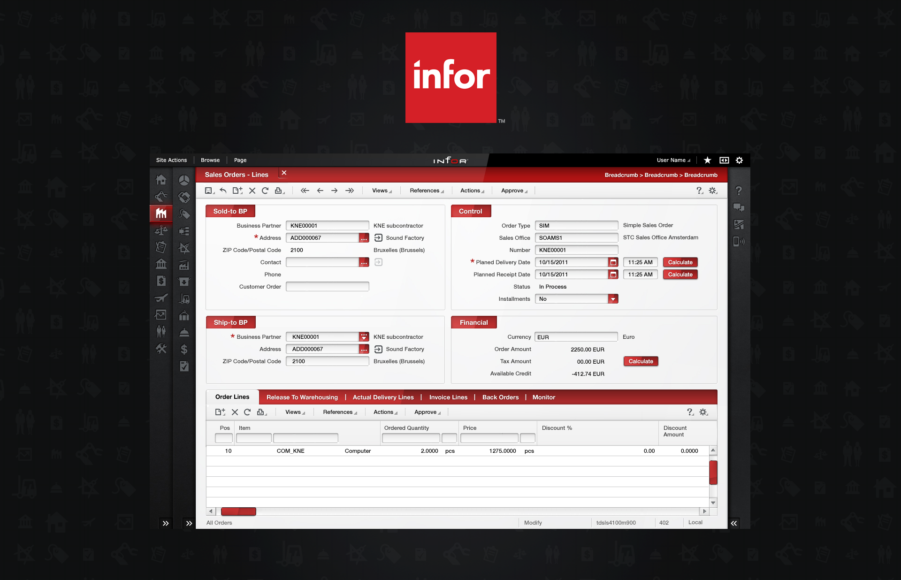Image resolution: width=901 pixels, height=580 pixels.
Task: Click the pie chart icon in second sidebar
Action: [x=184, y=180]
